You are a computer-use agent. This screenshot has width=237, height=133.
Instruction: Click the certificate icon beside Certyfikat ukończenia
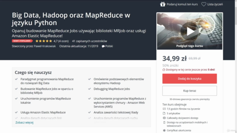164,130
